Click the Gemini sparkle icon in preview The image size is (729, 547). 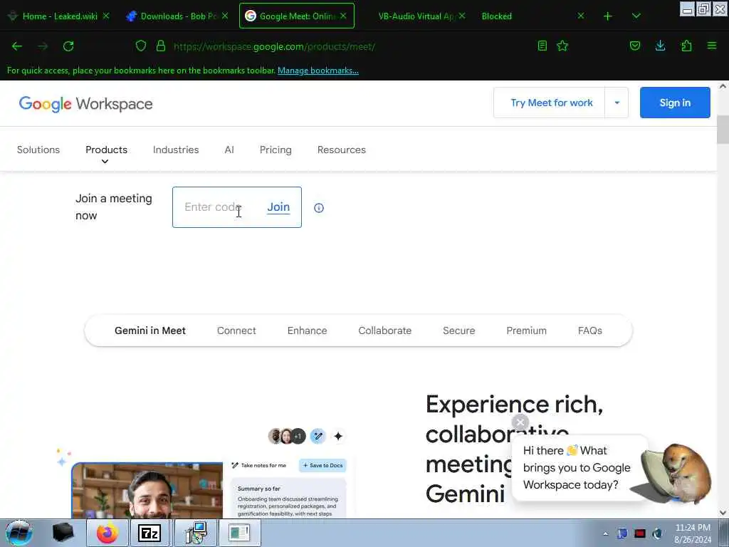338,437
